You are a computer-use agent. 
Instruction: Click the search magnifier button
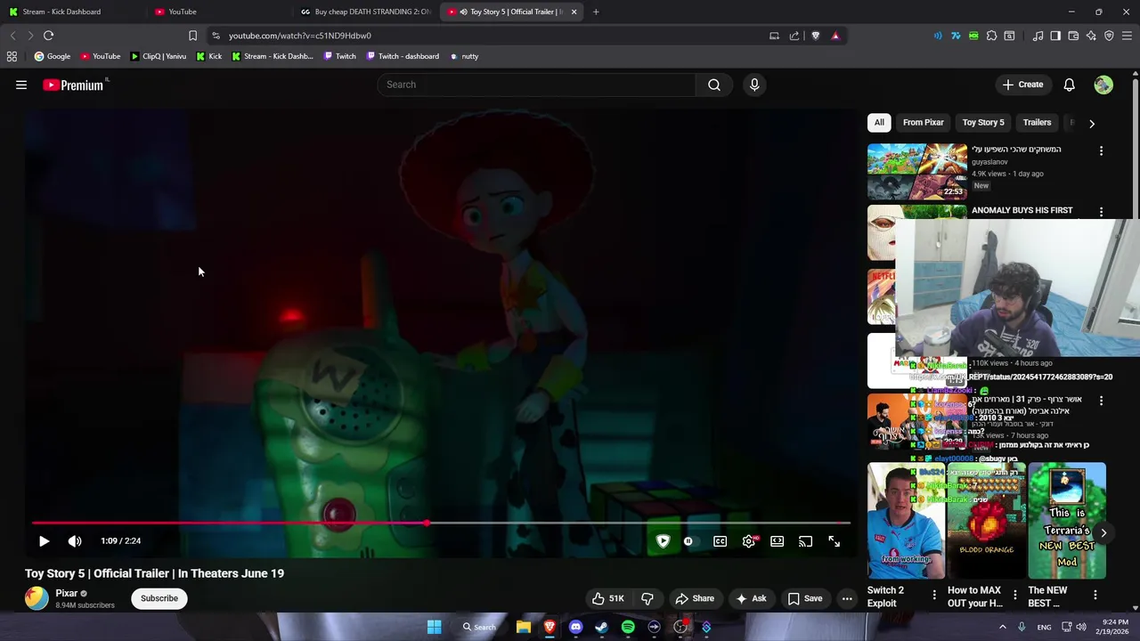[x=714, y=85]
